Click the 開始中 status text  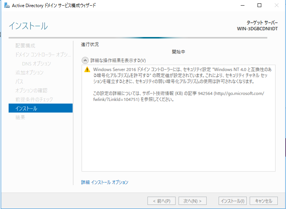click(179, 52)
